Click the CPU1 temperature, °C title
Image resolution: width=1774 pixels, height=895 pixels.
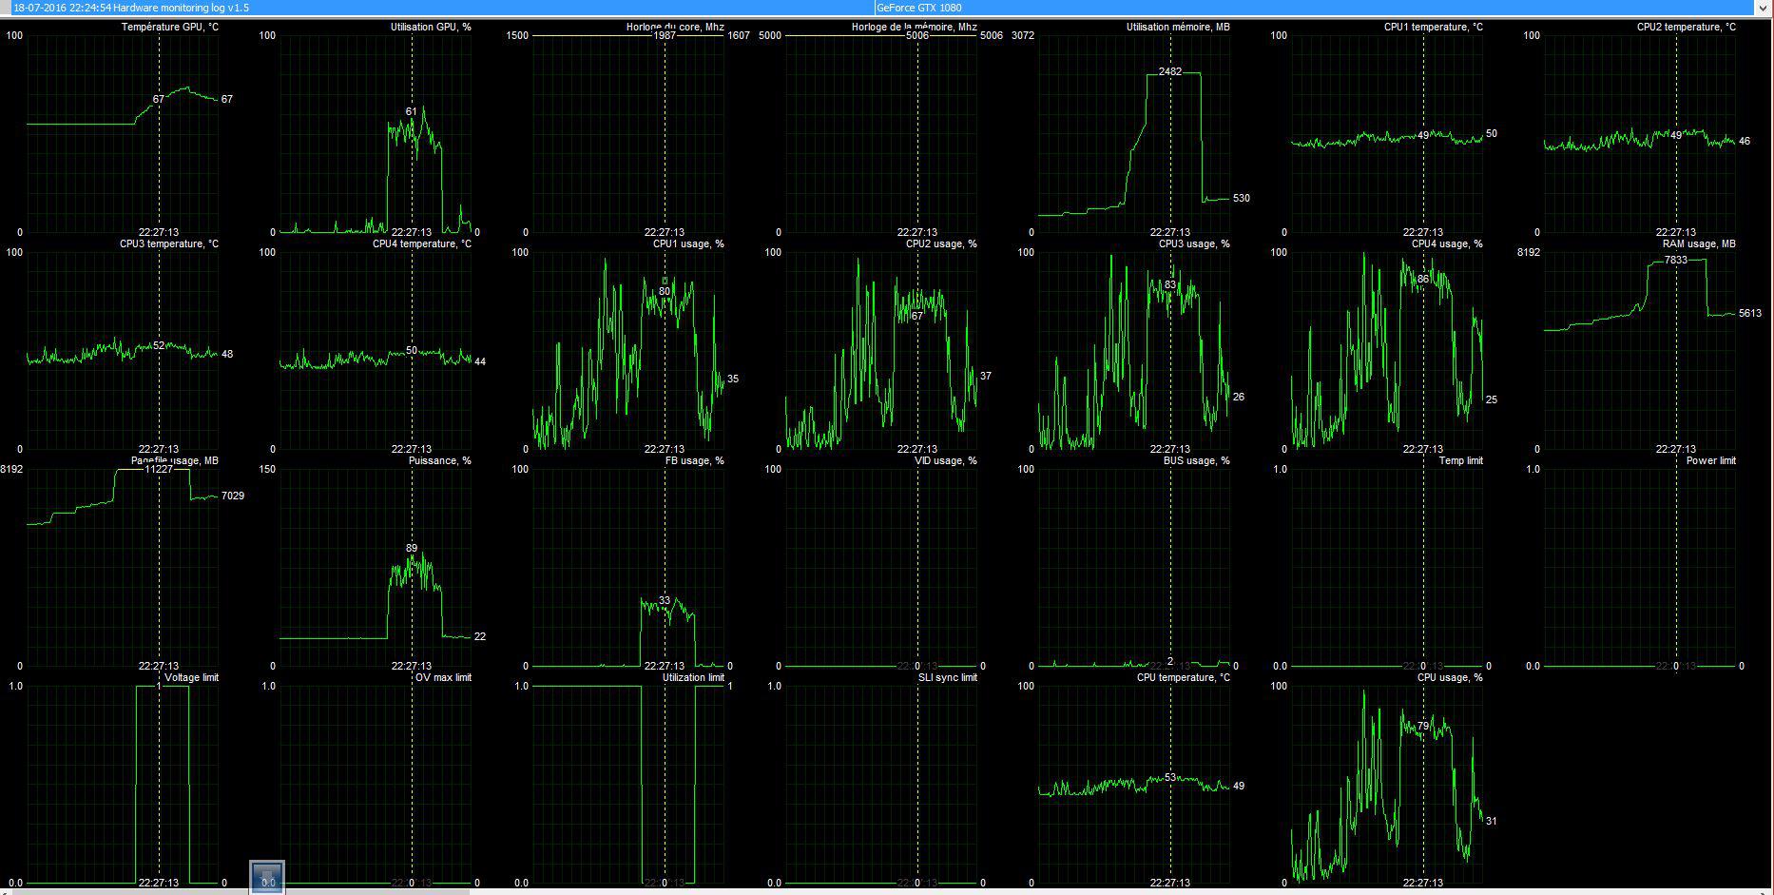(1434, 27)
